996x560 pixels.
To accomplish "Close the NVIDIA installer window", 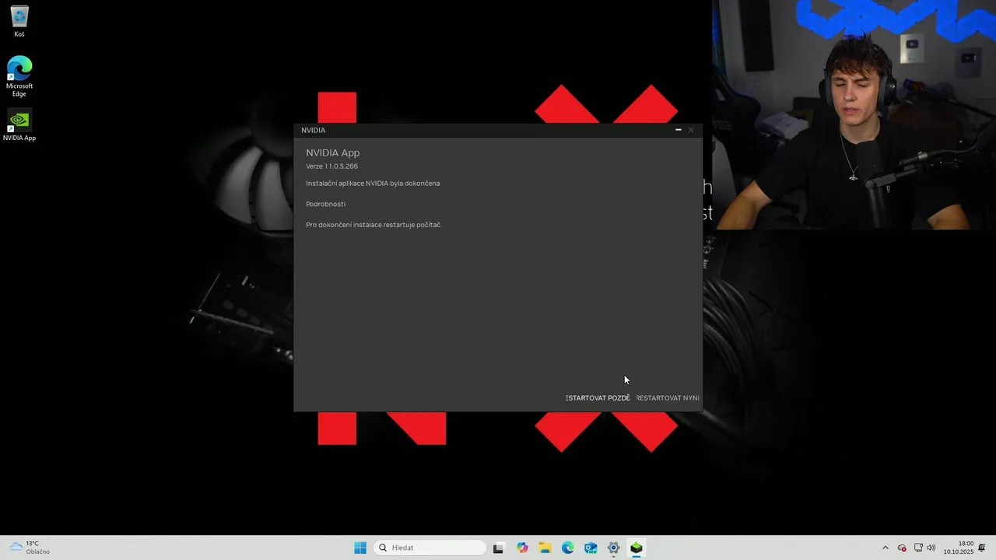I will pos(691,130).
